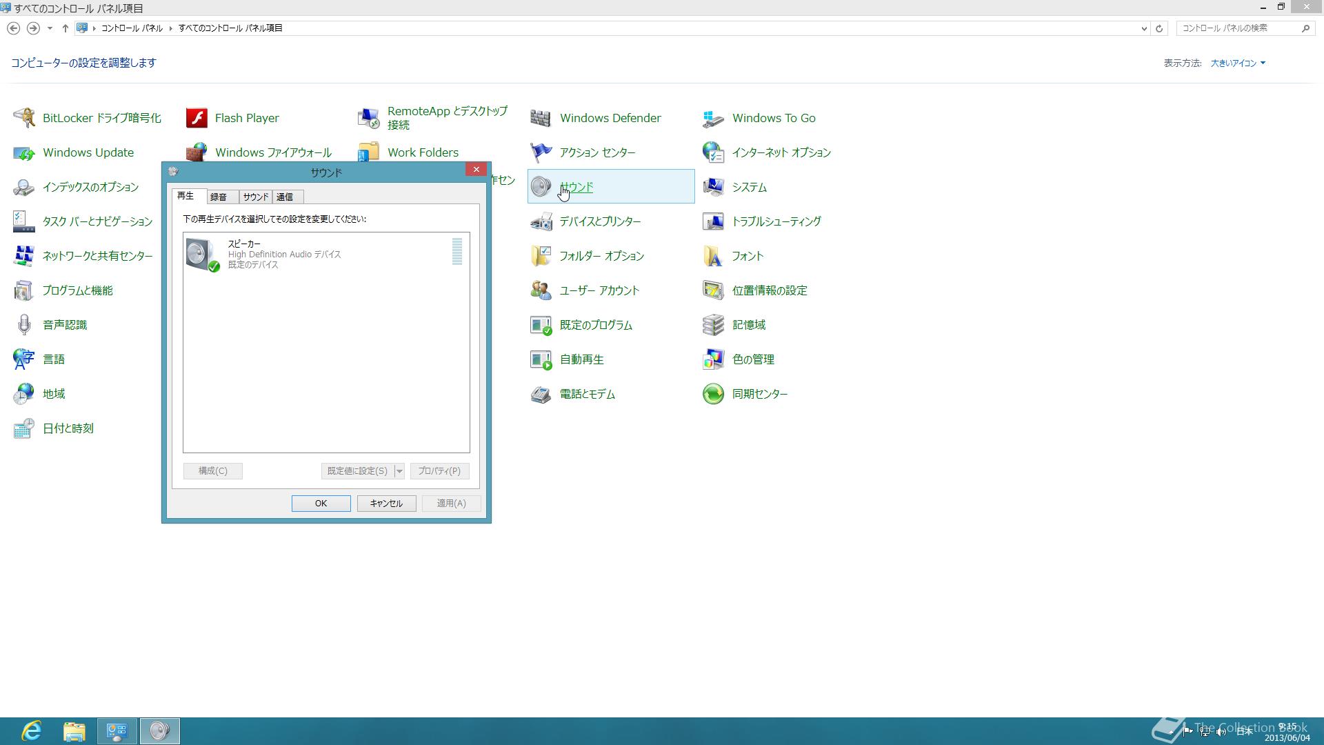Open インデックスのオプション icon
This screenshot has width=1324, height=745.
coord(24,187)
